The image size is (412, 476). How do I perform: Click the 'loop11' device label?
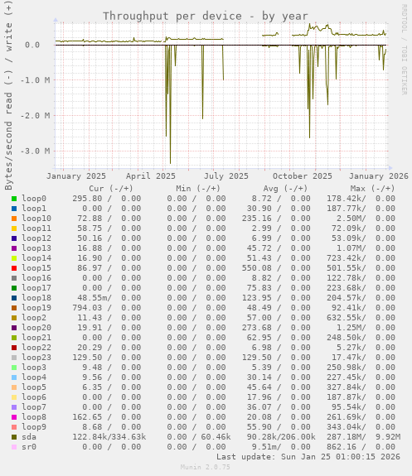click(36, 228)
